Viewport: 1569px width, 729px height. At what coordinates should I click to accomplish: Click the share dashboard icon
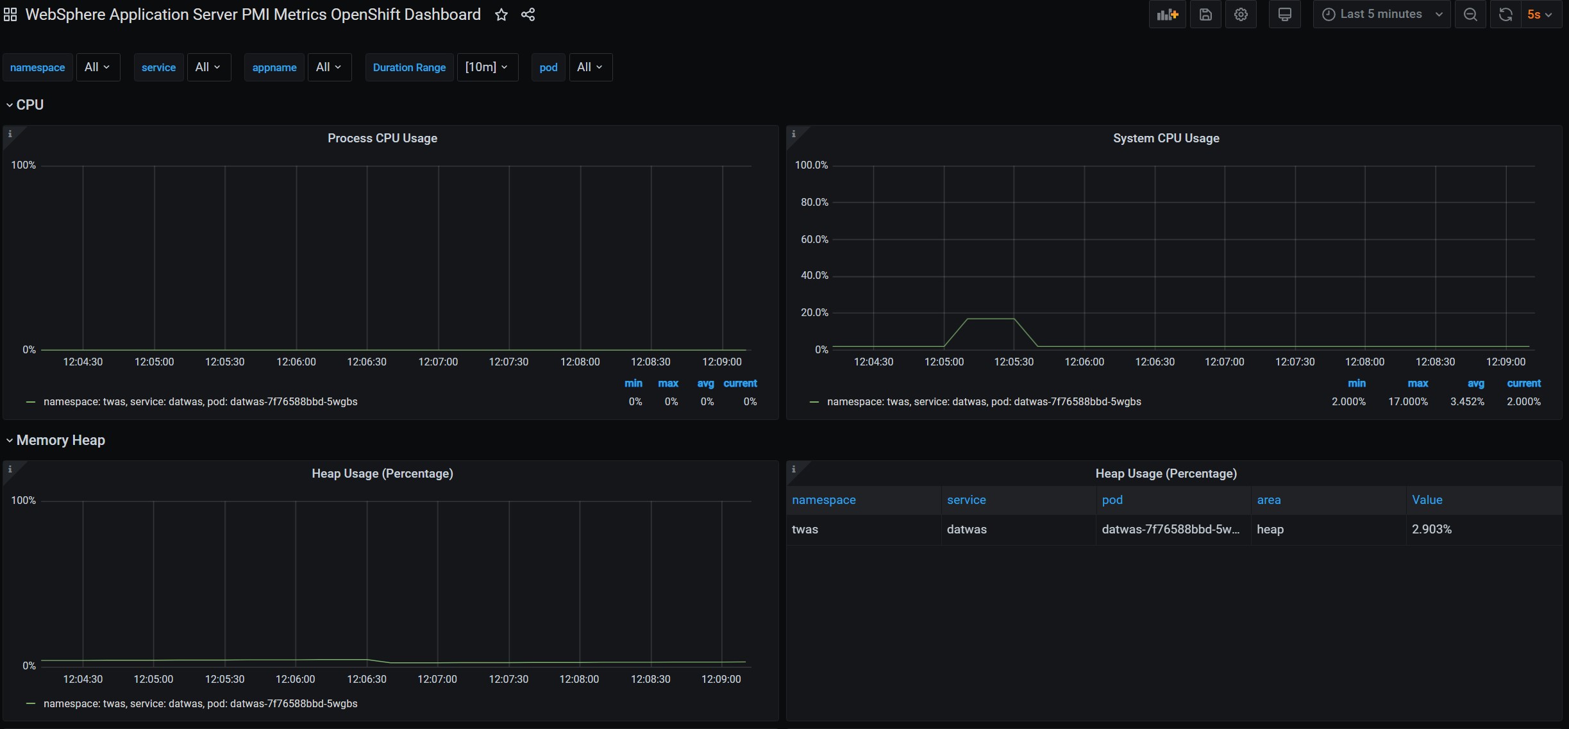pos(528,15)
